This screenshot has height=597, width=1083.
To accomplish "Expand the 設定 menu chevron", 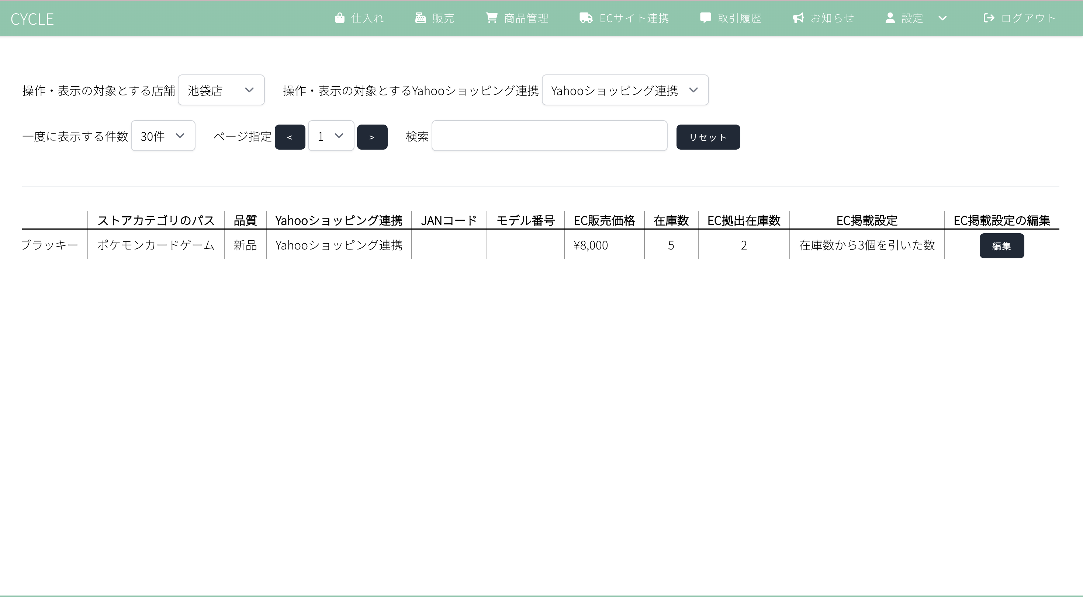I will coord(942,18).
